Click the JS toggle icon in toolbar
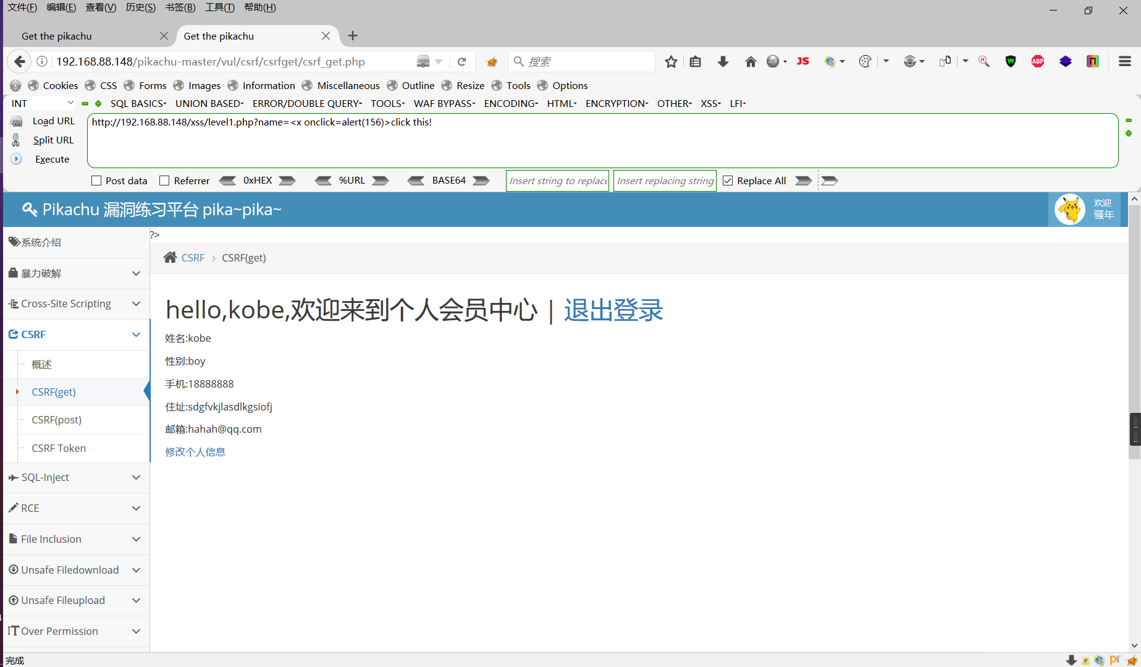The image size is (1141, 667). pos(802,61)
